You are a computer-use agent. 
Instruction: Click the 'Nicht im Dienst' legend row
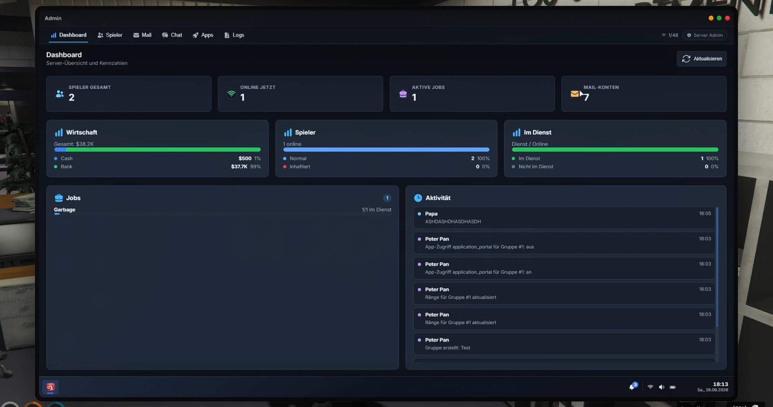[615, 166]
